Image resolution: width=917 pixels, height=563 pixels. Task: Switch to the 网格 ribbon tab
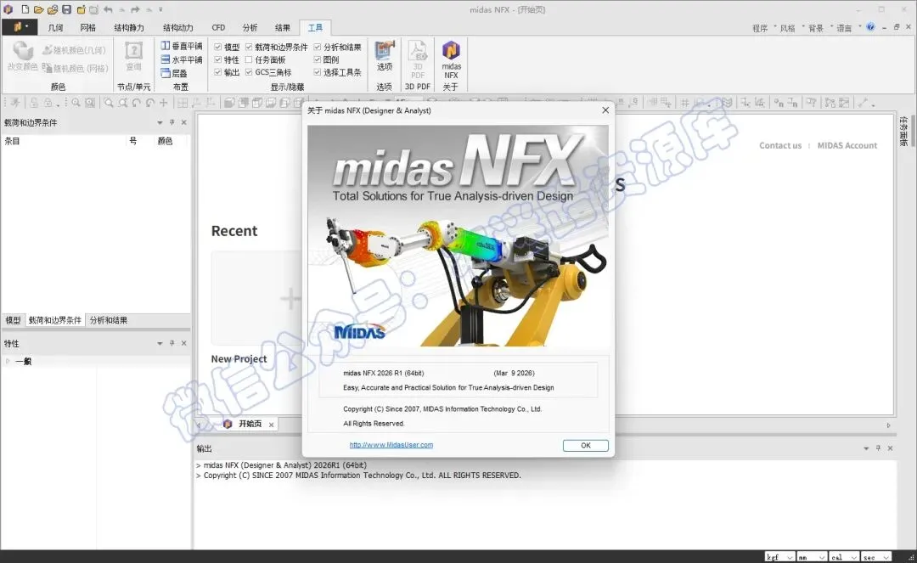pos(87,27)
